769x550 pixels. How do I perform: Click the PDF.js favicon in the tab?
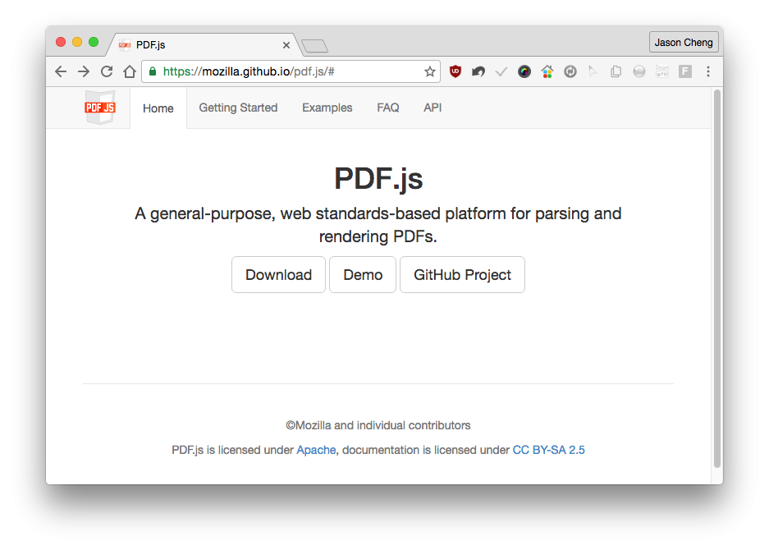[125, 45]
